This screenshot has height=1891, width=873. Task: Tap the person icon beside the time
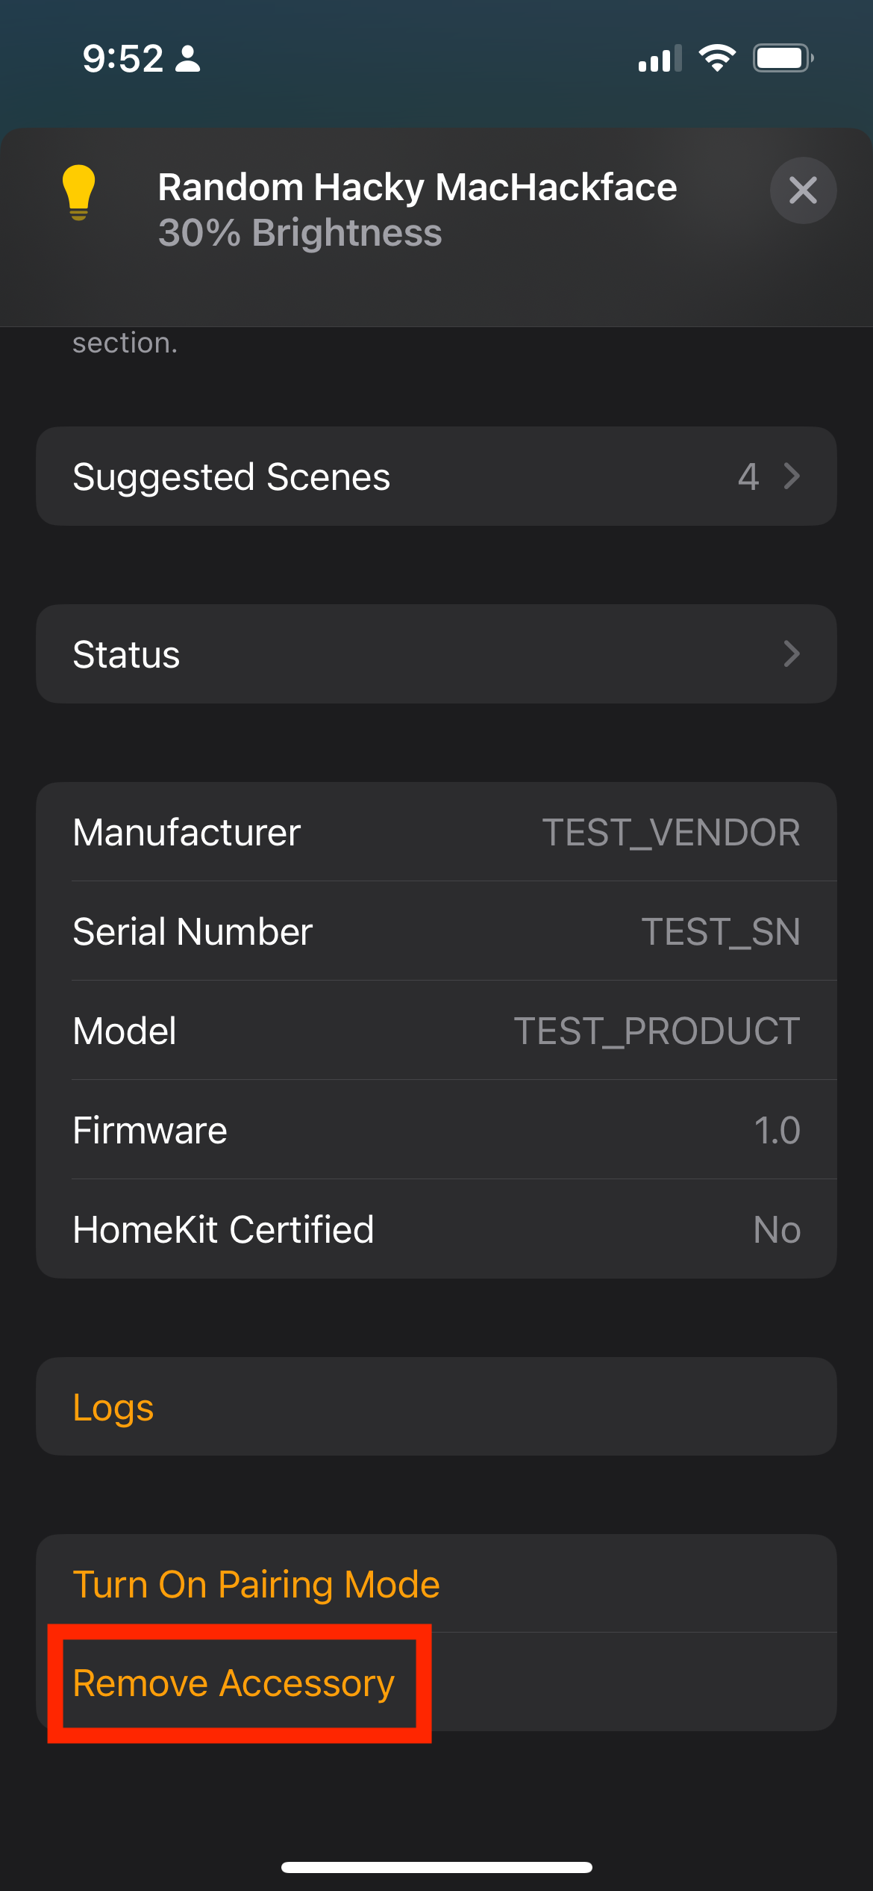(188, 58)
